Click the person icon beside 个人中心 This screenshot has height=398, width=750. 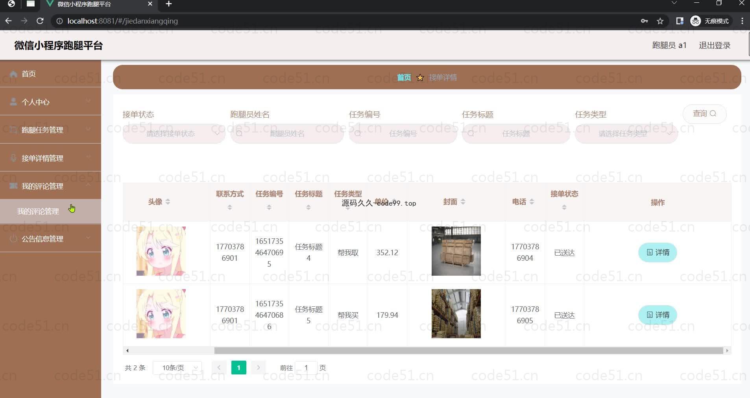[x=13, y=102]
